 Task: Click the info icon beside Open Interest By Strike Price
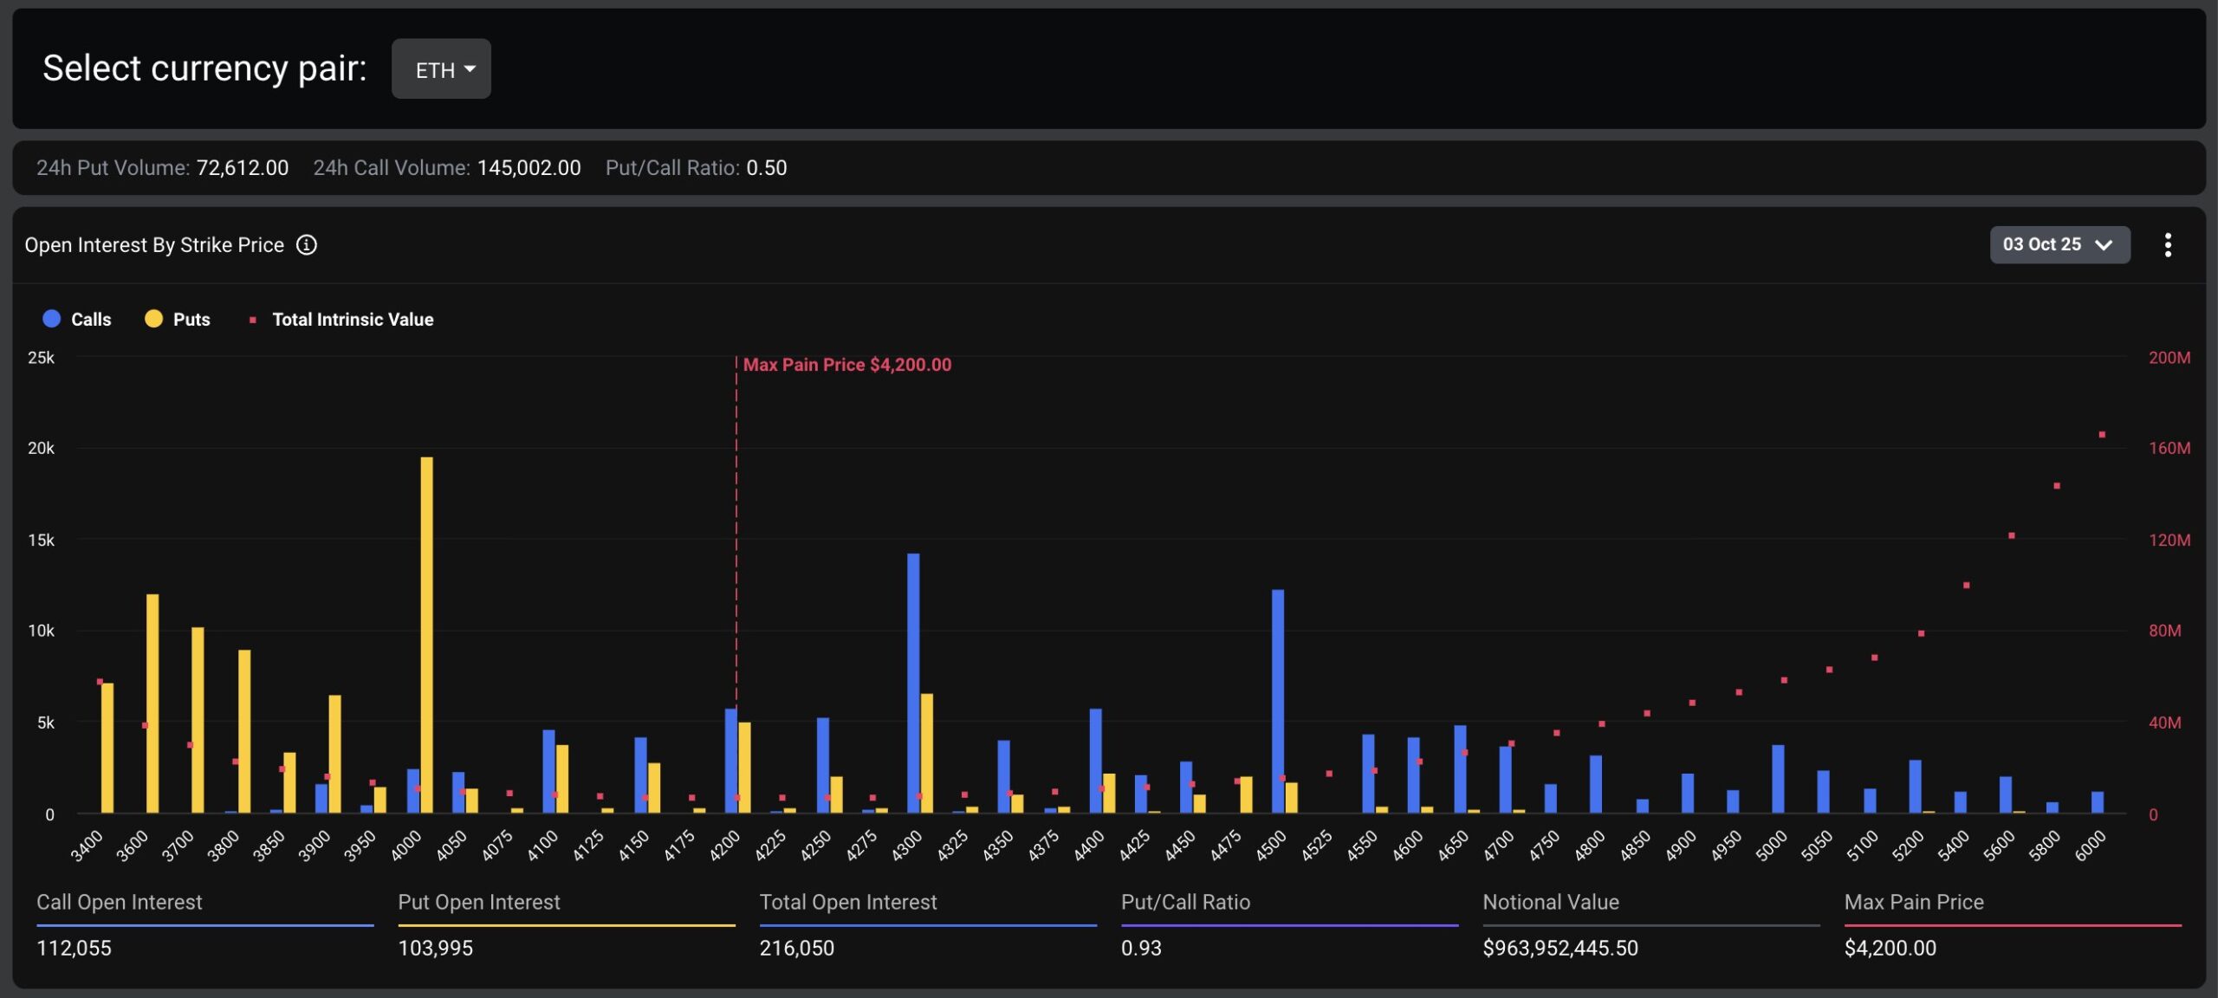(308, 245)
